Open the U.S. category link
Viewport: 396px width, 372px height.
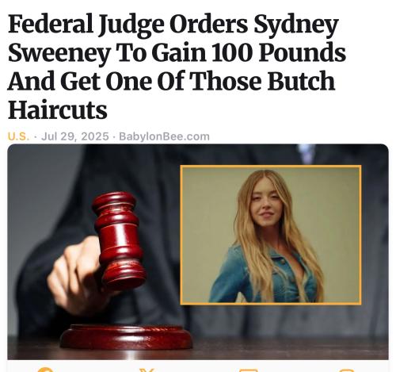[18, 136]
